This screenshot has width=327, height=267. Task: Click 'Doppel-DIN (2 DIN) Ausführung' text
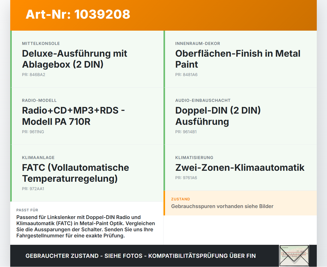pyautogui.click(x=218, y=116)
